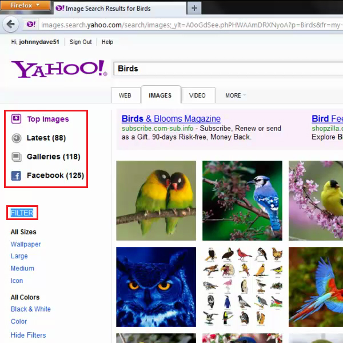The image size is (343, 343).
Task: Expand the MORE search options
Action: pos(236,95)
